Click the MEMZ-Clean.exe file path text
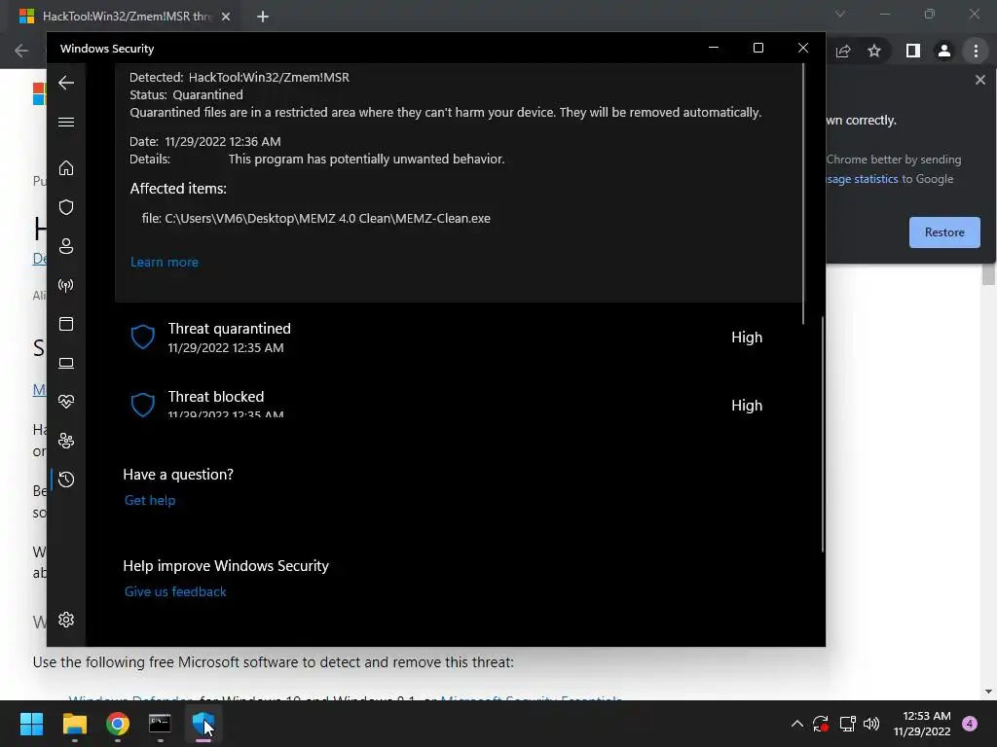The height and width of the screenshot is (747, 997). pos(316,218)
